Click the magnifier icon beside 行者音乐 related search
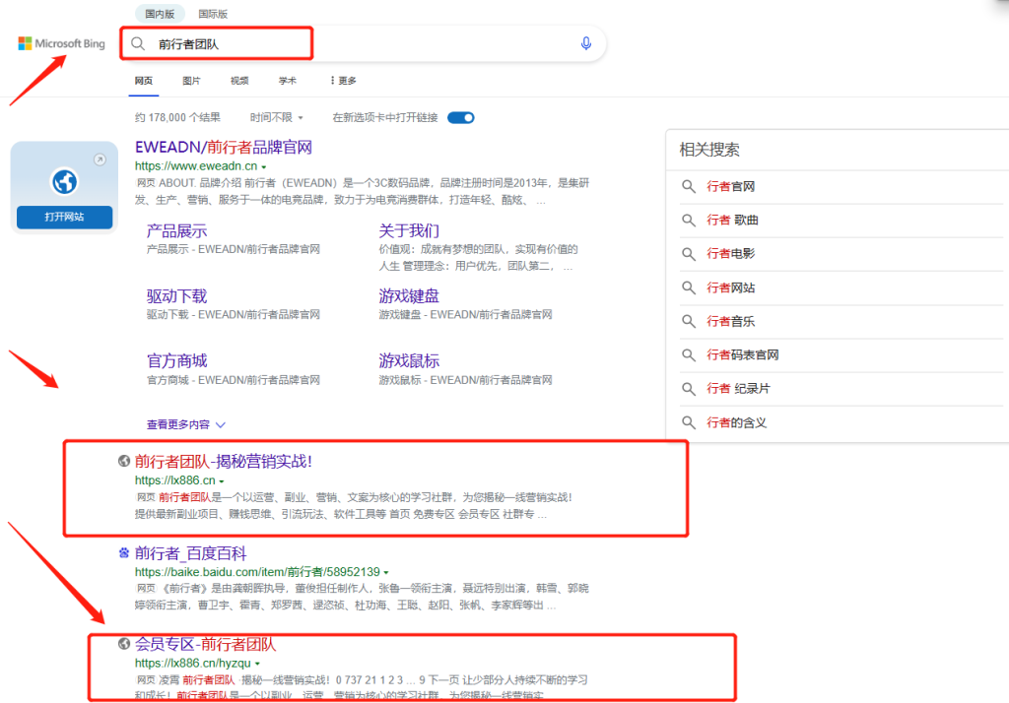The image size is (1009, 703). (689, 320)
